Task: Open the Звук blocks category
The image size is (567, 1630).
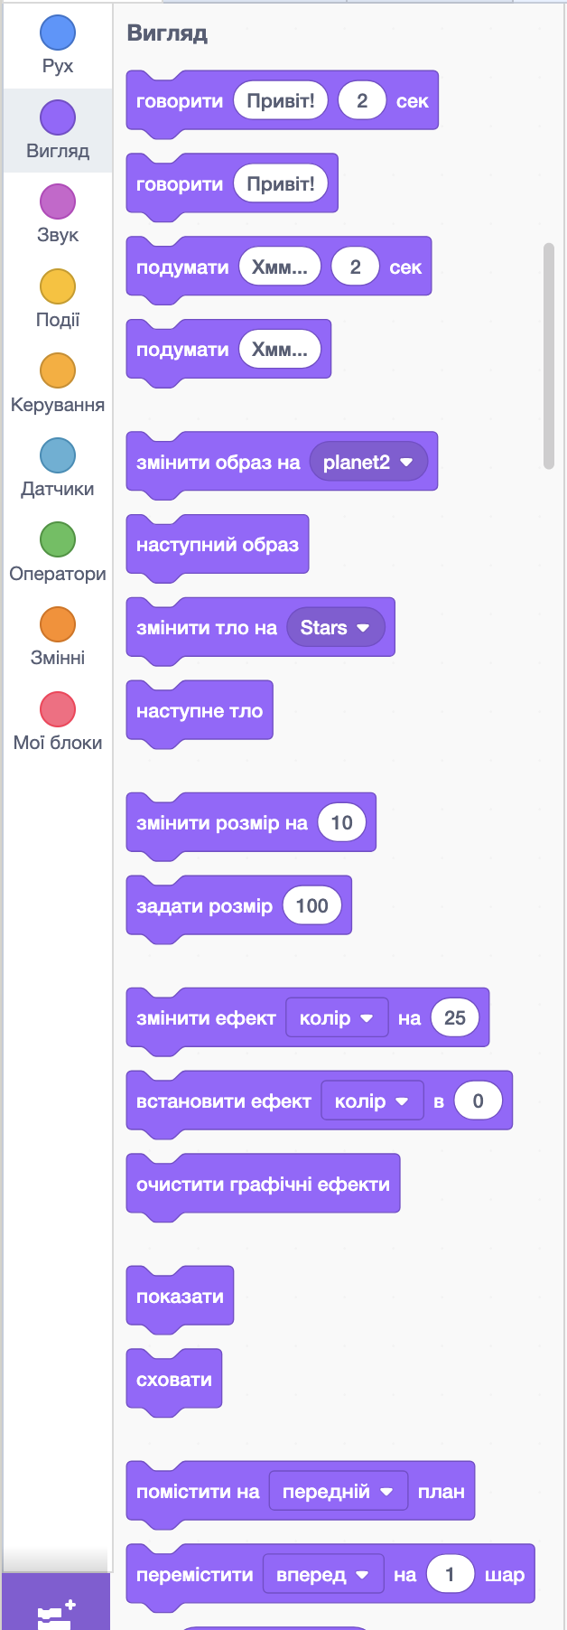Action: coord(58,202)
